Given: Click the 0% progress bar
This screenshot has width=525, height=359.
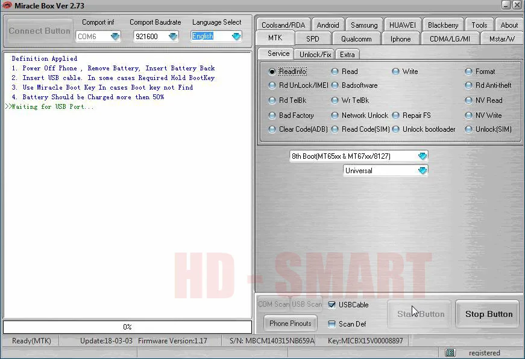Looking at the screenshot, I should point(127,327).
